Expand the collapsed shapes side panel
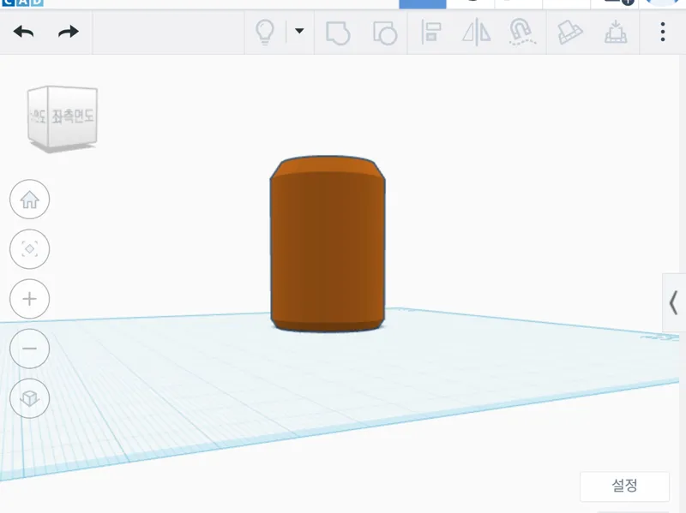Image resolution: width=686 pixels, height=513 pixels. (674, 303)
